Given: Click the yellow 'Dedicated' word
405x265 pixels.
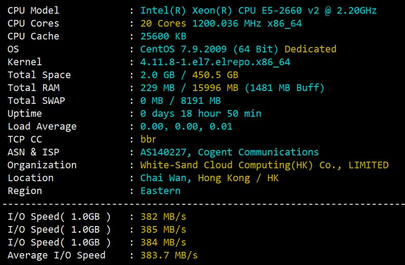Looking at the screenshot, I should [310, 49].
